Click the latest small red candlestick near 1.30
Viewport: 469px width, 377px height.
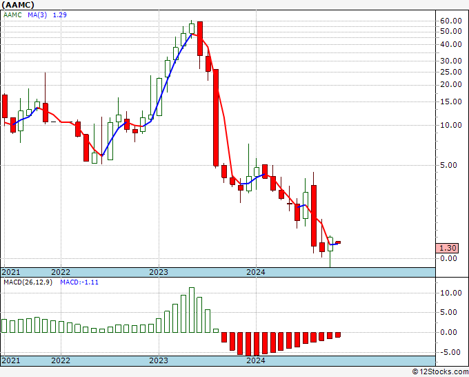point(338,242)
